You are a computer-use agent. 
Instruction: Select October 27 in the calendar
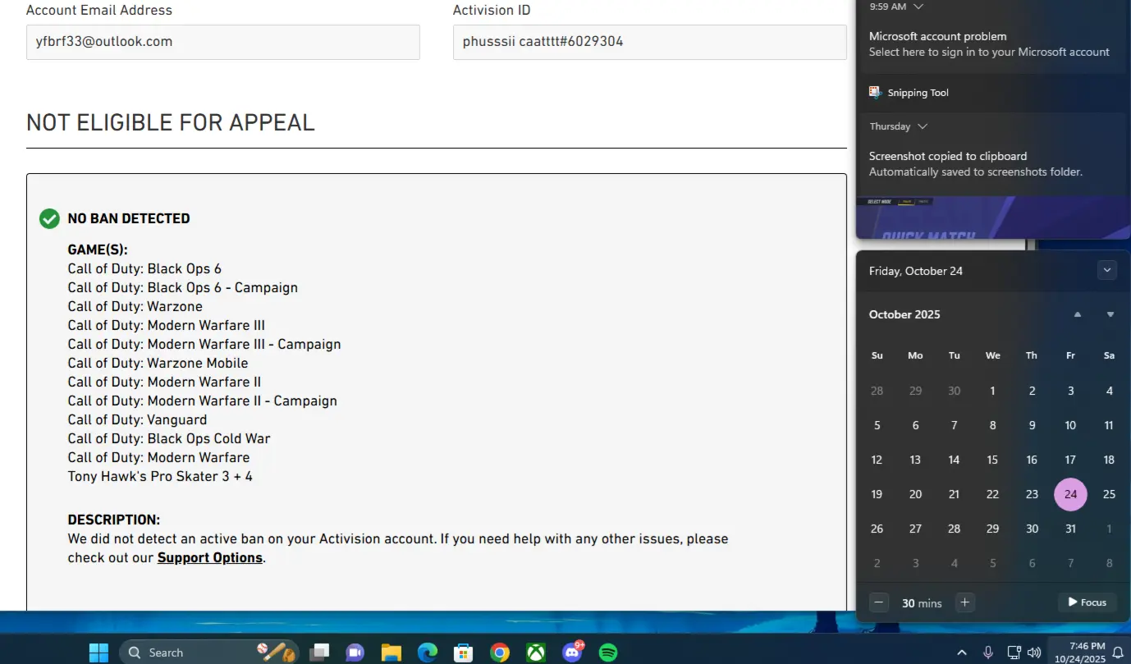[x=915, y=529]
